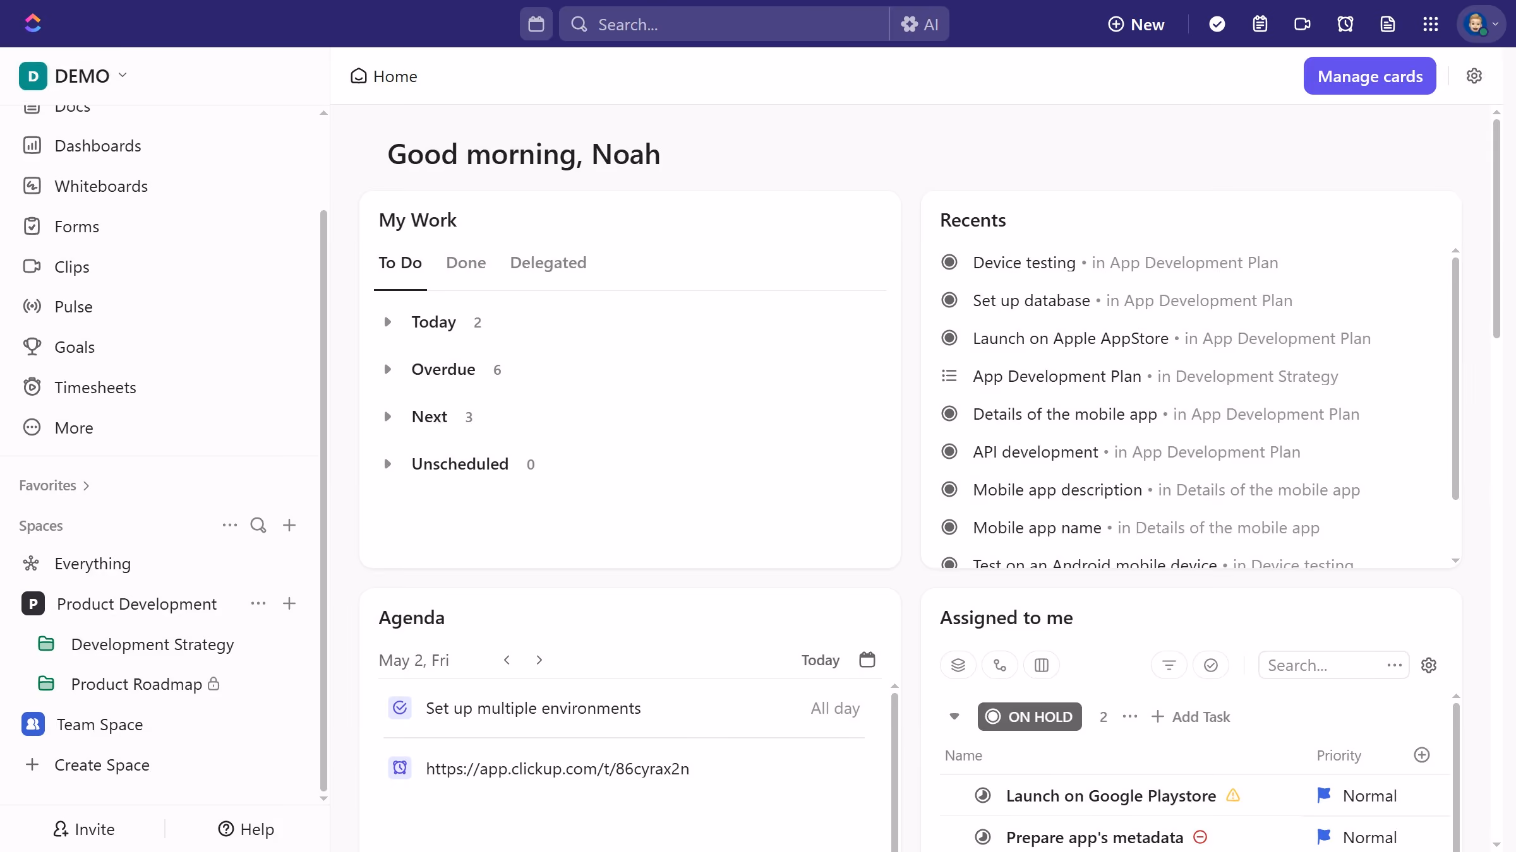This screenshot has height=852, width=1516.
Task: Open the calendar icon beside search bar
Action: 536,24
